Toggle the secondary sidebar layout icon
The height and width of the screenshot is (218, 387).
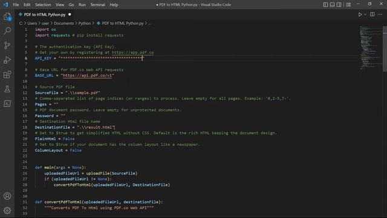339,4
